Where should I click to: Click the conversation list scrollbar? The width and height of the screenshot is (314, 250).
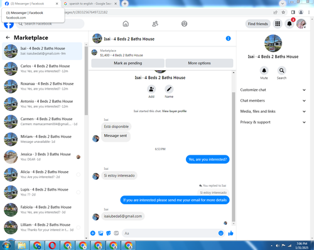tap(86, 80)
